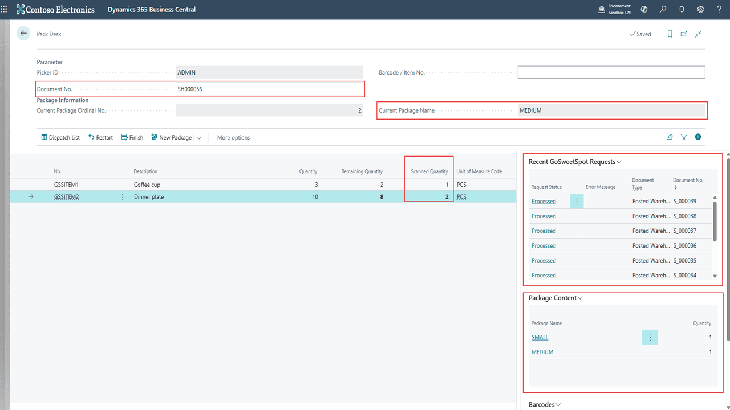Open the Copilot icon in header
Image resolution: width=730 pixels, height=410 pixels.
tap(644, 9)
